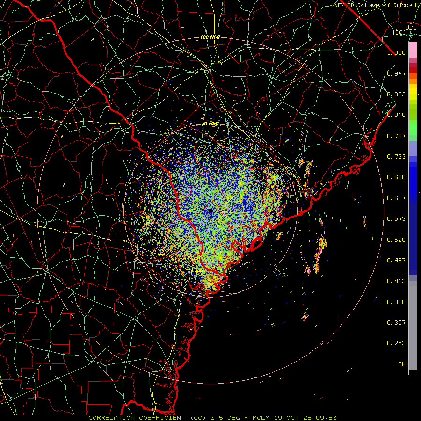Click the 0.733 scale value
The height and width of the screenshot is (421, 421).
tap(396, 157)
